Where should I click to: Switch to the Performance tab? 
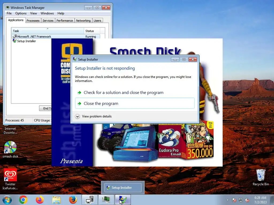point(65,21)
